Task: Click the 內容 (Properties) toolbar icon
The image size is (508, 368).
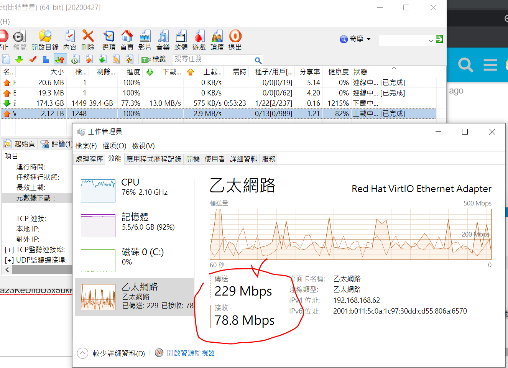Action: click(x=70, y=40)
